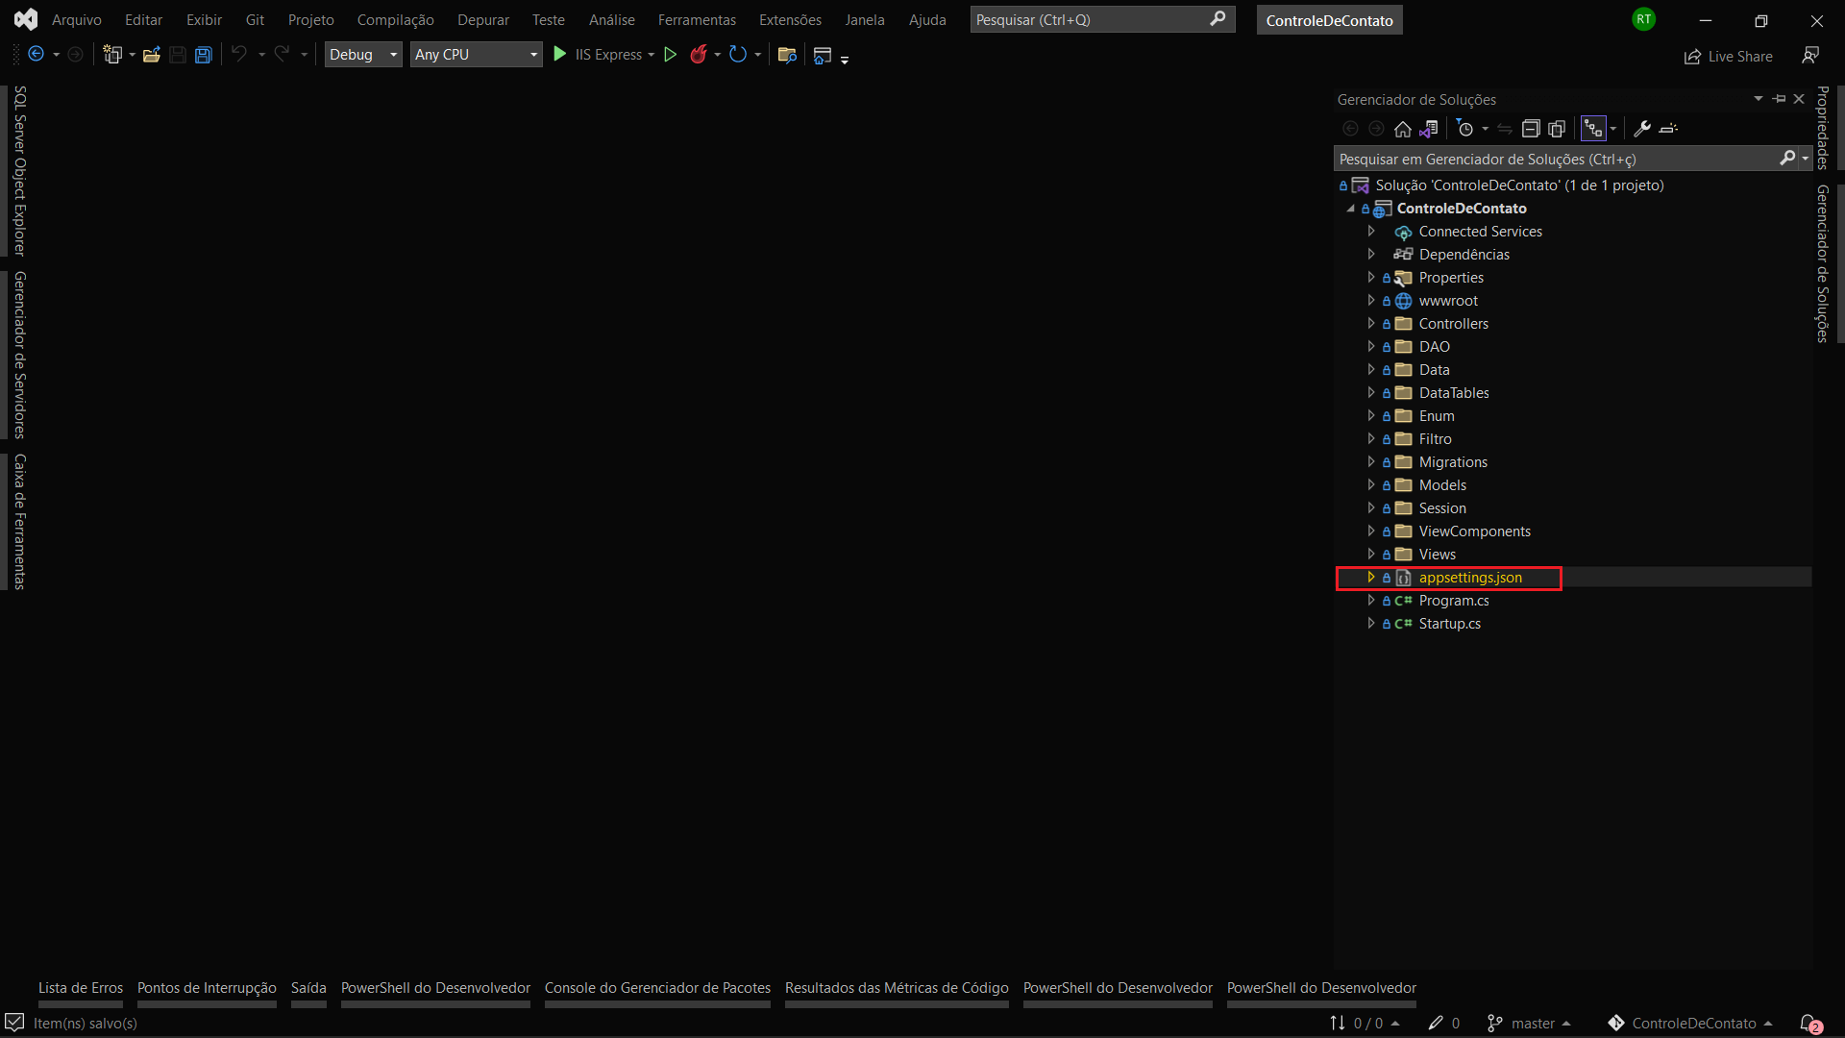
Task: Click the Save All toolbar icon
Action: coord(204,55)
